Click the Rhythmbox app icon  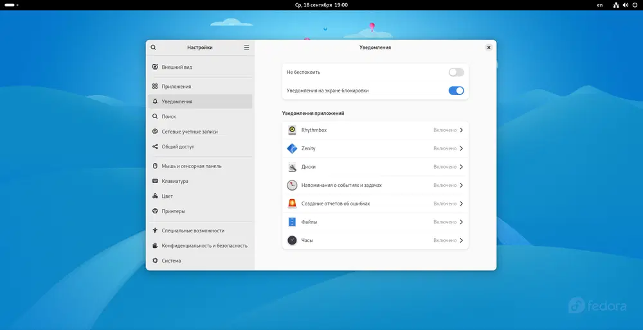click(292, 130)
